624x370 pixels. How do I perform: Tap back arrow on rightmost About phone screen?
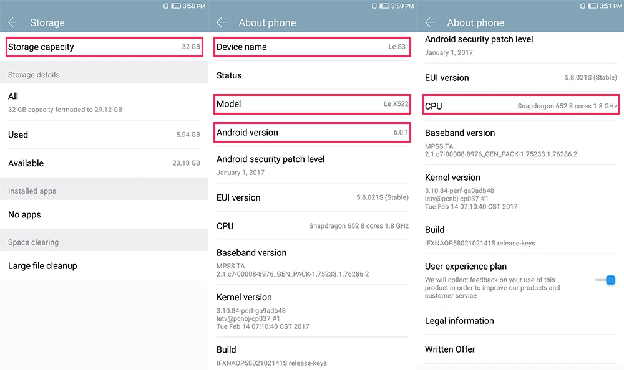coord(430,22)
